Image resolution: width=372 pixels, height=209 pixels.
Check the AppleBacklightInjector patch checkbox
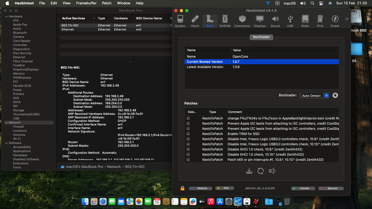188,118
